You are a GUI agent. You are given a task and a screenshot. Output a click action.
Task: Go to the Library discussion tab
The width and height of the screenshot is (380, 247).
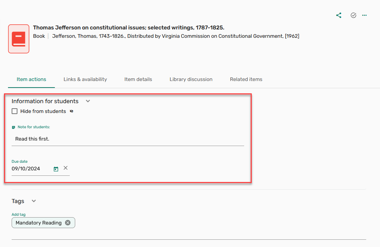191,79
